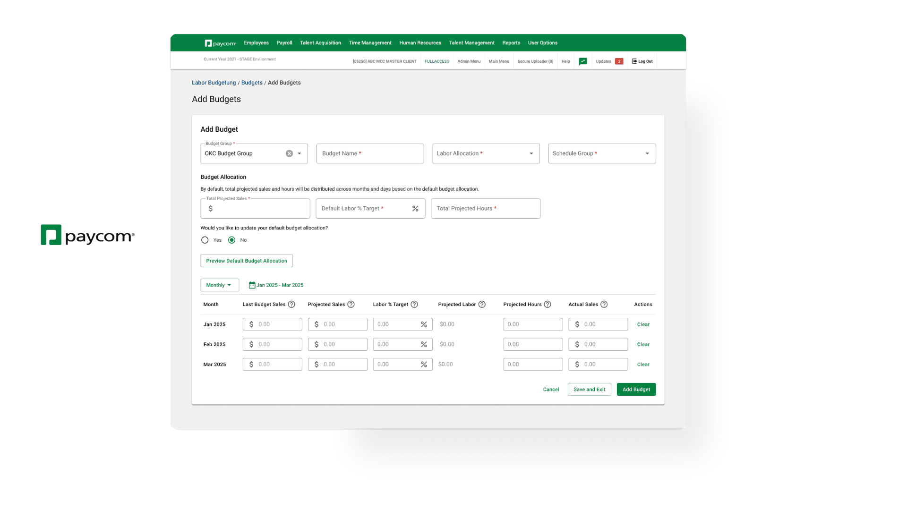907x510 pixels.
Task: Open the calendar date range icon
Action: (x=252, y=285)
